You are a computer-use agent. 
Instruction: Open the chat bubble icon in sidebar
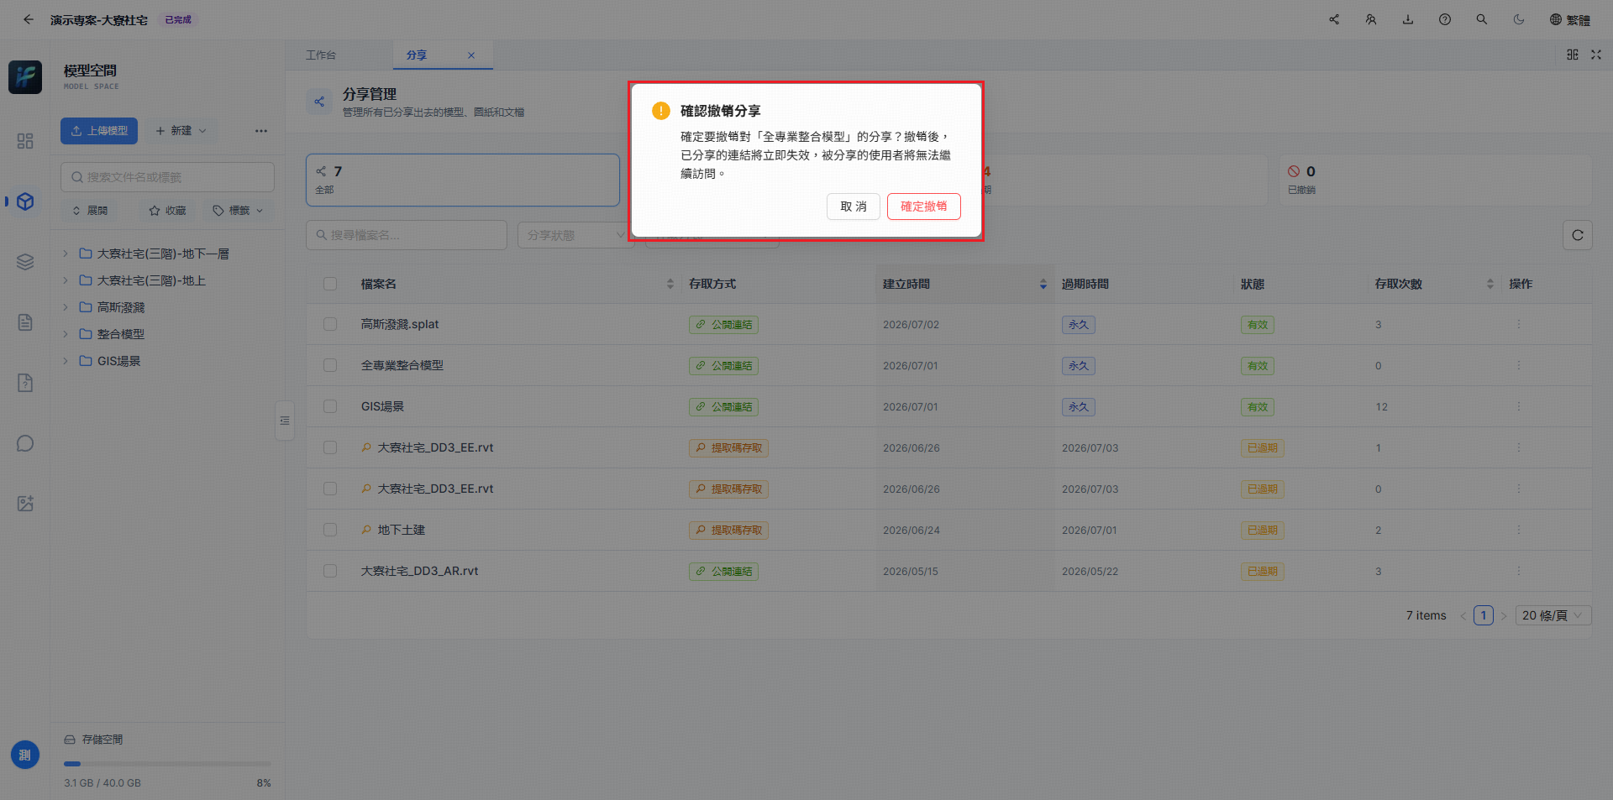[x=25, y=443]
